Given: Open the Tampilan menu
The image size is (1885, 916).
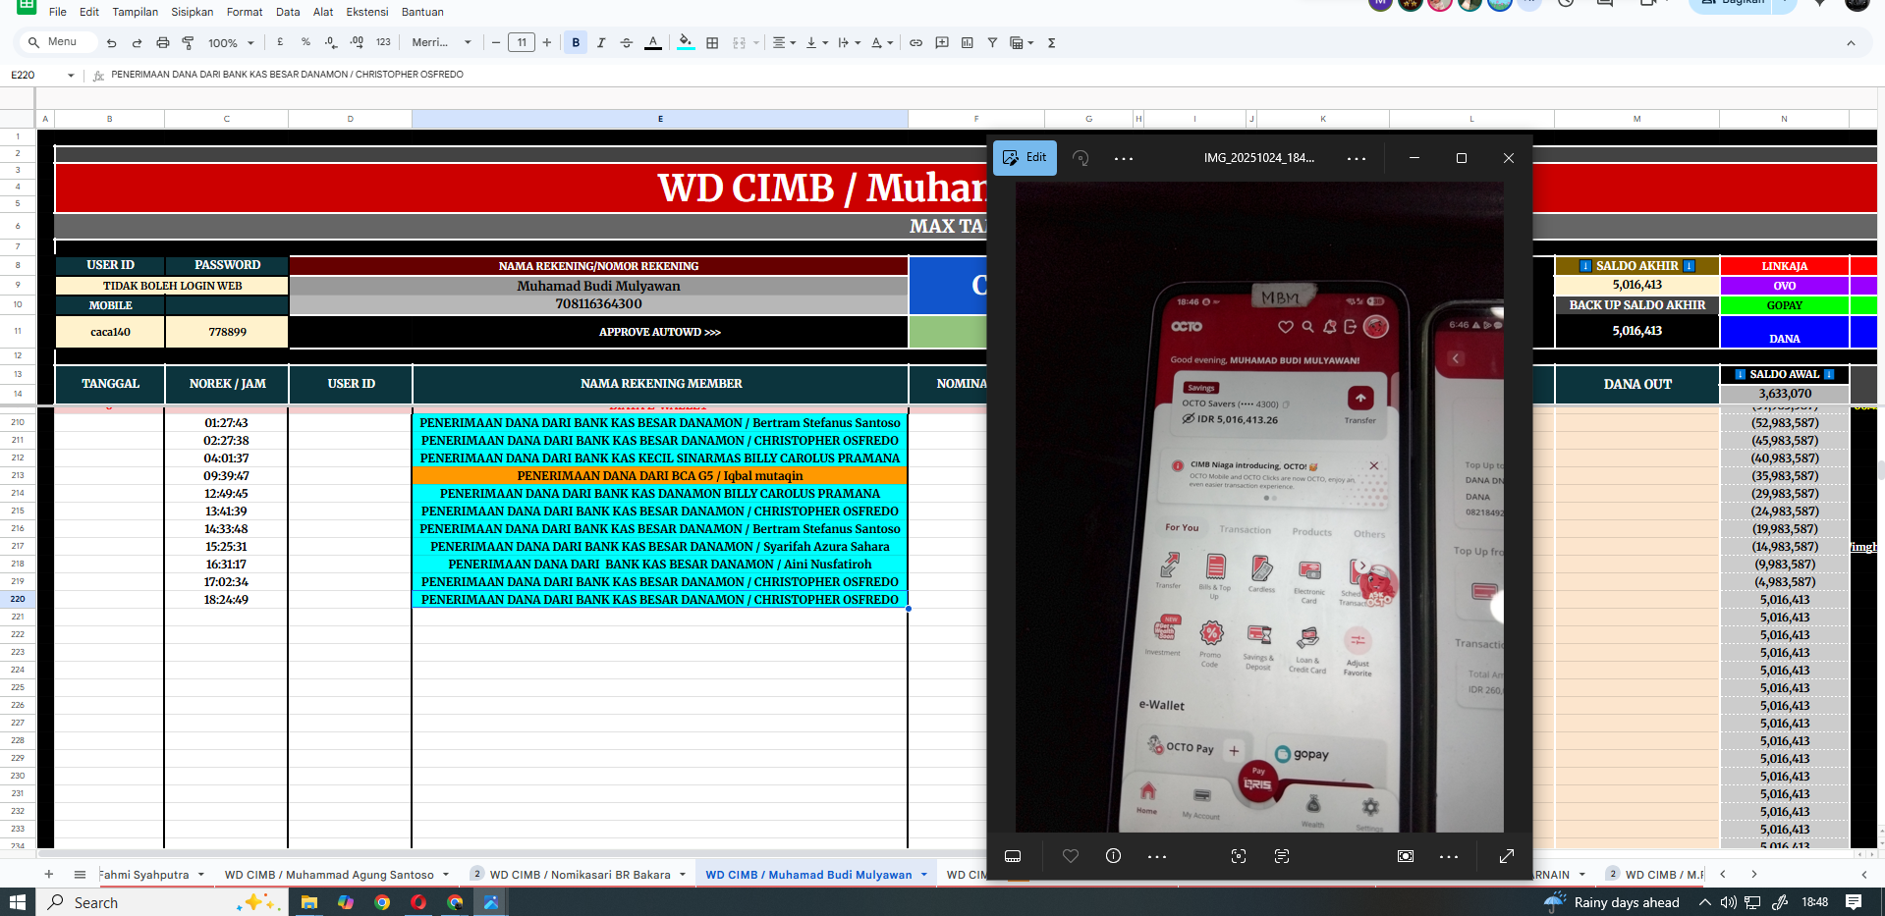Looking at the screenshot, I should pyautogui.click(x=136, y=12).
